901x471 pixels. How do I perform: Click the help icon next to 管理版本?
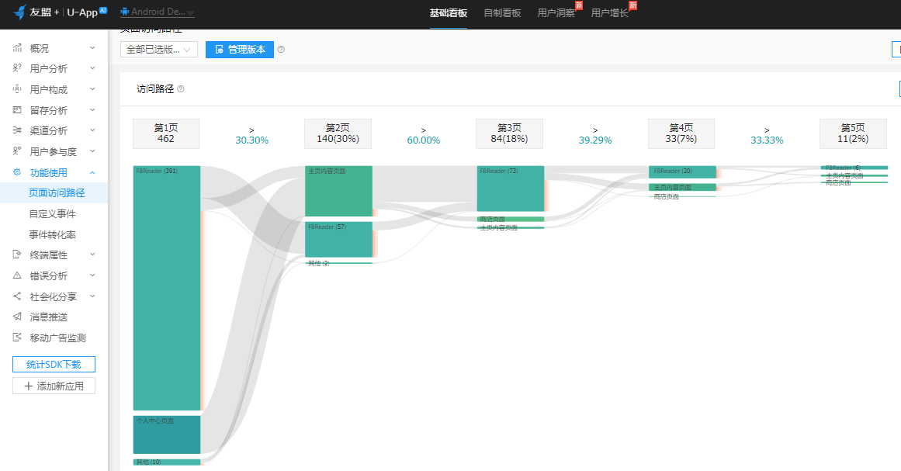pyautogui.click(x=281, y=50)
